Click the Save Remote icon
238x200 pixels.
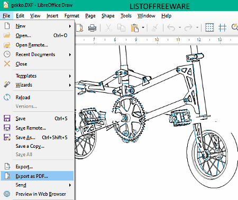click(7, 128)
